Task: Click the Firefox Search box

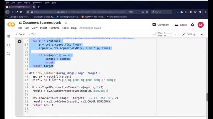Action: point(162,12)
